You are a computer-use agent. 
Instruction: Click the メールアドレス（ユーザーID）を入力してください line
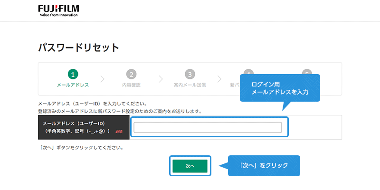93,104
